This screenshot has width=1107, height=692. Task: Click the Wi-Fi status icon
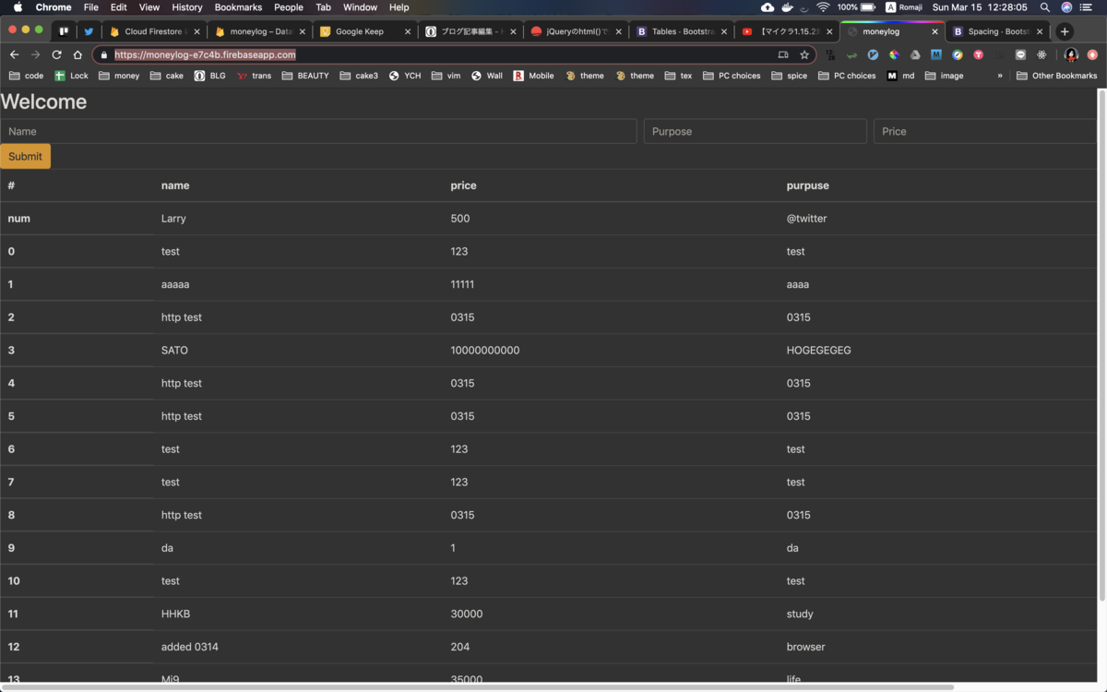823,7
